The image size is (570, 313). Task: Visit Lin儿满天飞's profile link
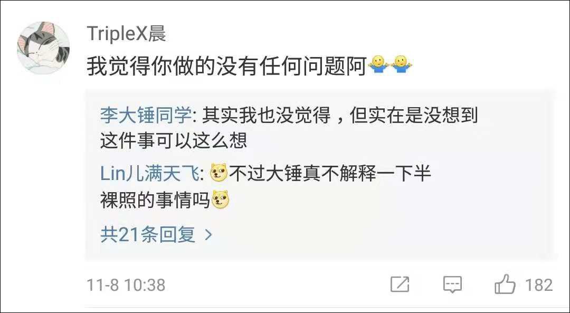(x=149, y=174)
